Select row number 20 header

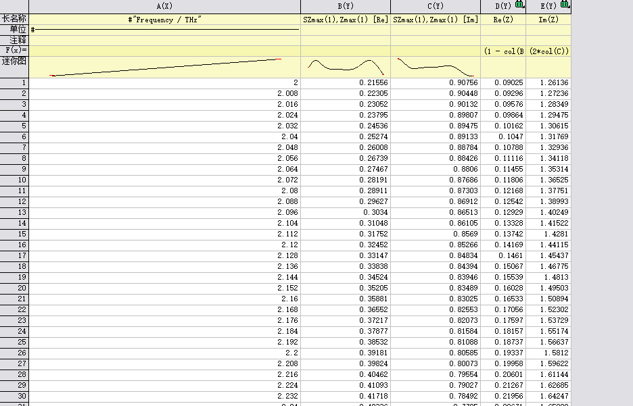pyautogui.click(x=14, y=288)
